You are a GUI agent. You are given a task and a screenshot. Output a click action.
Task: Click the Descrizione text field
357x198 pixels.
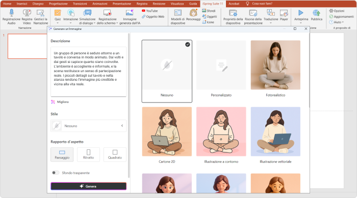coord(88,72)
